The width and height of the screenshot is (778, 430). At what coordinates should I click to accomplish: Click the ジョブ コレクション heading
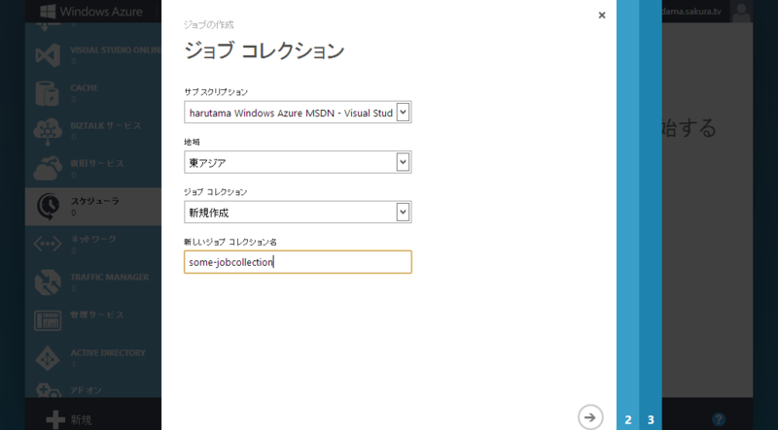point(264,51)
